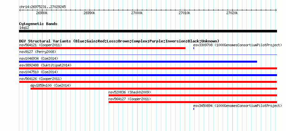Click the red esv3892488 loss bar
This screenshot has height=131, width=286.
(148, 68)
